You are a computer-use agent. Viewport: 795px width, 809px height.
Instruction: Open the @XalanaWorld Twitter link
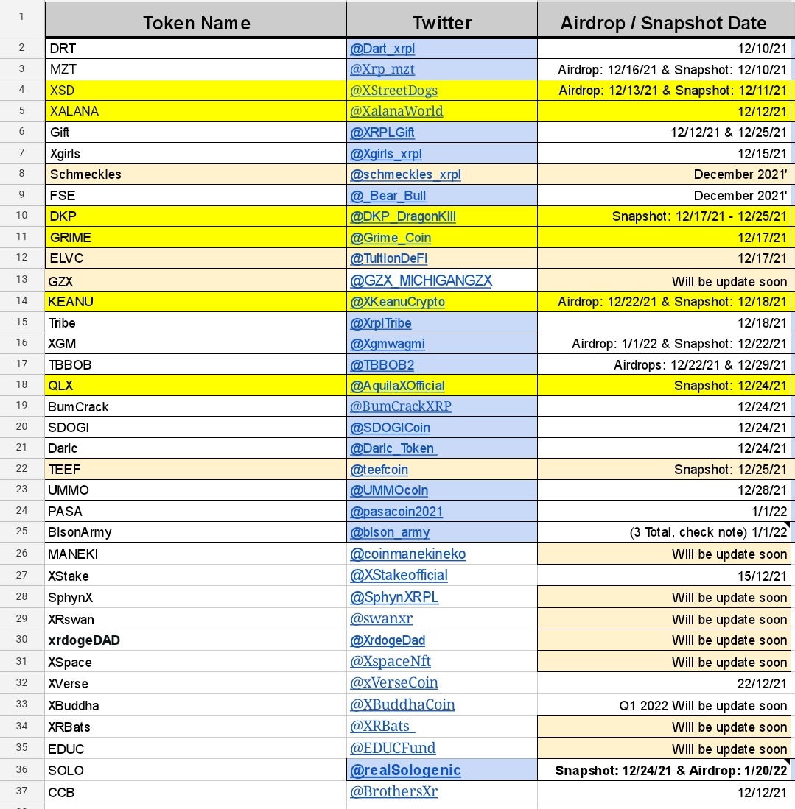click(x=396, y=111)
